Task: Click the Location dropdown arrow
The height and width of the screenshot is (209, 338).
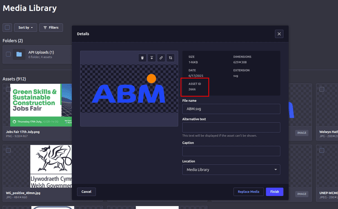Action: tap(276, 170)
